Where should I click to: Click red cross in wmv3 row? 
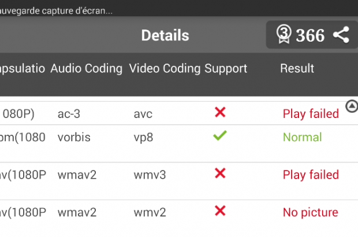tap(220, 173)
